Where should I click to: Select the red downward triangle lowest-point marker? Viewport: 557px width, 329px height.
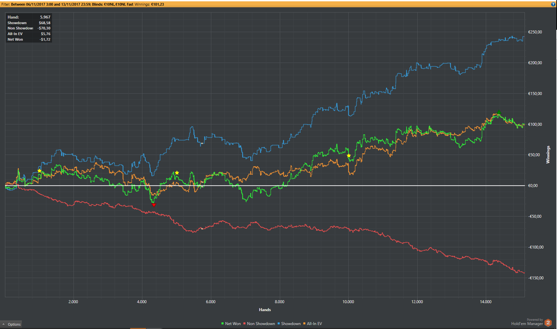coord(154,205)
